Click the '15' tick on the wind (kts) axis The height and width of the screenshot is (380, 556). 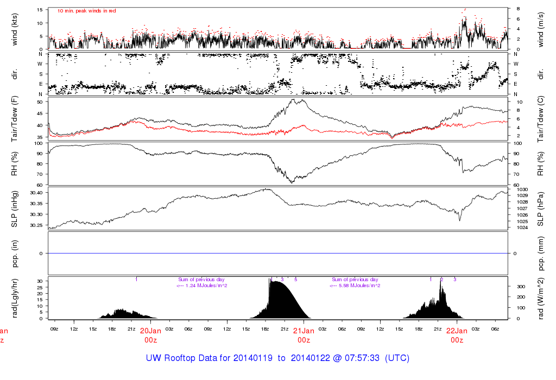pos(40,10)
